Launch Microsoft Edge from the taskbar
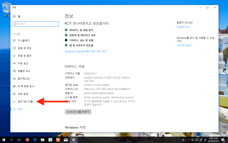 (x=35, y=140)
